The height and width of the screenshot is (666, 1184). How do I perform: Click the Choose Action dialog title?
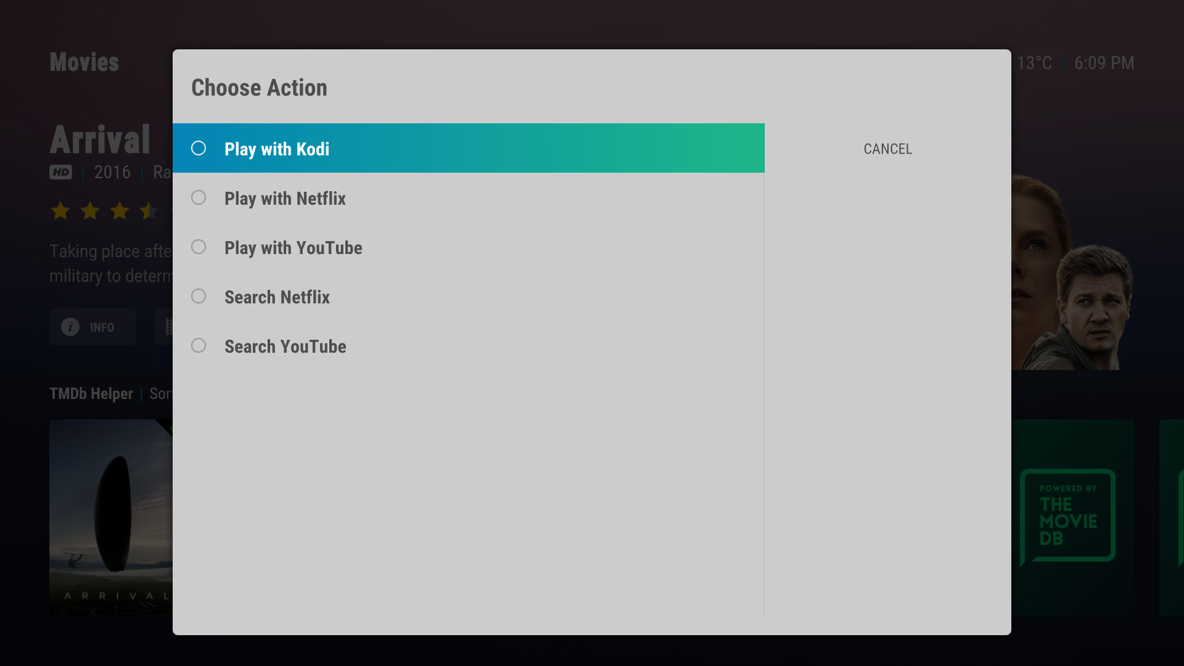pyautogui.click(x=259, y=88)
